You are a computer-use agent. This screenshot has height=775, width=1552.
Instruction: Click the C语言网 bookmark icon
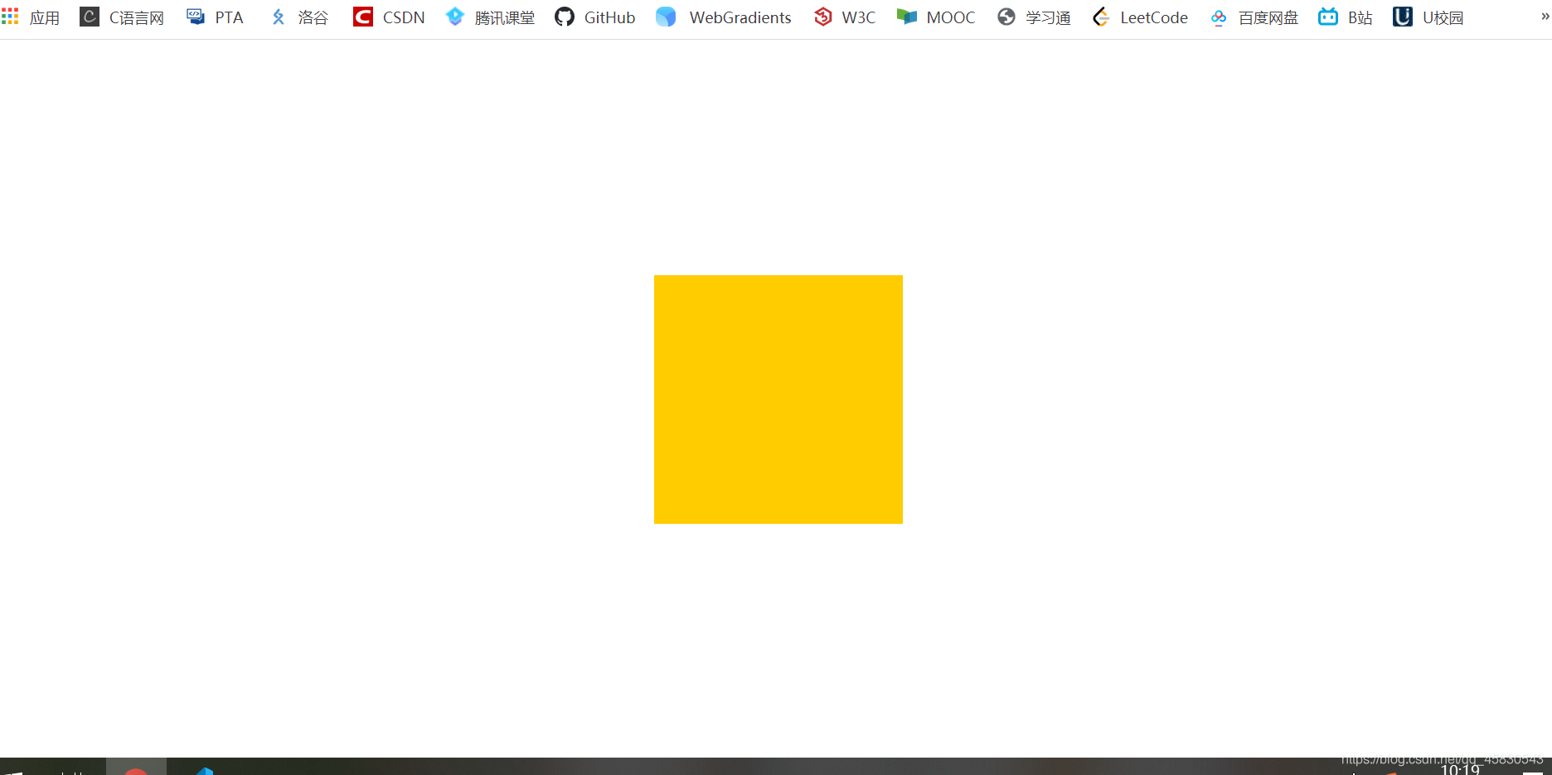[x=90, y=17]
